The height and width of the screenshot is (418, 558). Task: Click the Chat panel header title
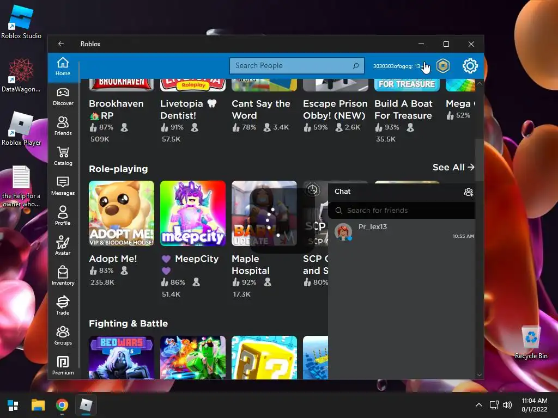(342, 191)
